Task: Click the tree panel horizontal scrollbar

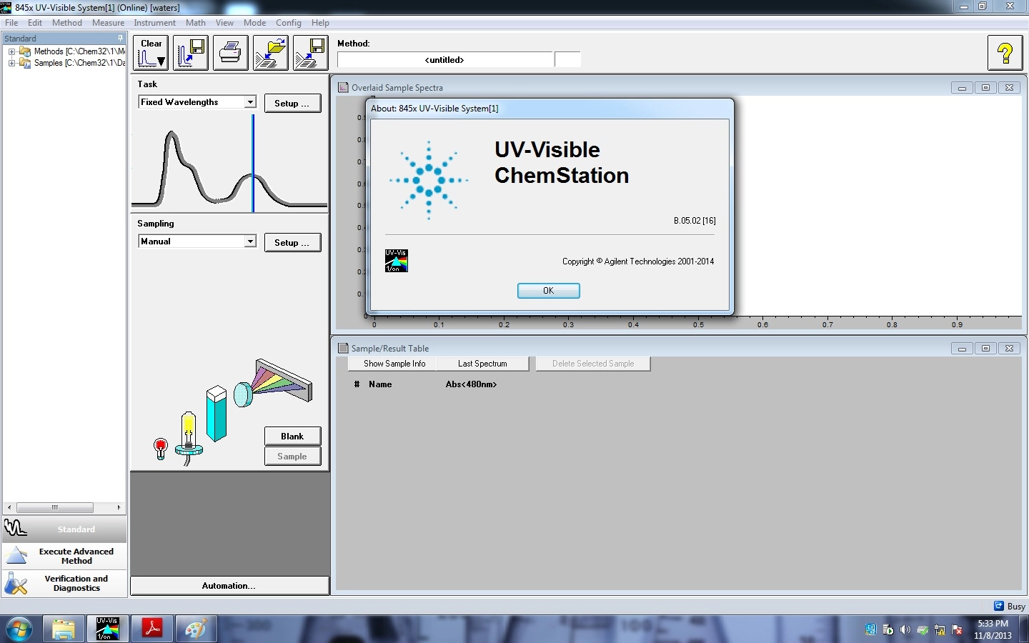Action: tap(55, 507)
